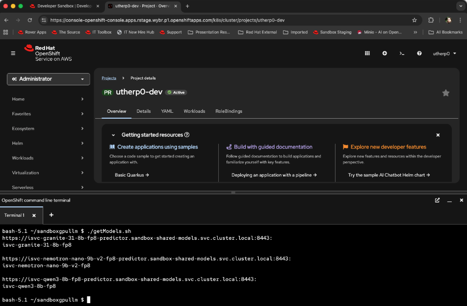
Task: Expand the Helm navigation section
Action: click(48, 143)
